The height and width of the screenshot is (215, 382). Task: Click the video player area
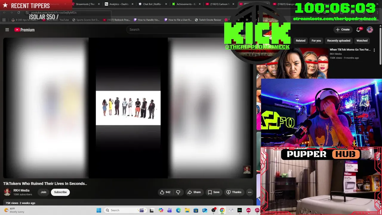[128, 108]
